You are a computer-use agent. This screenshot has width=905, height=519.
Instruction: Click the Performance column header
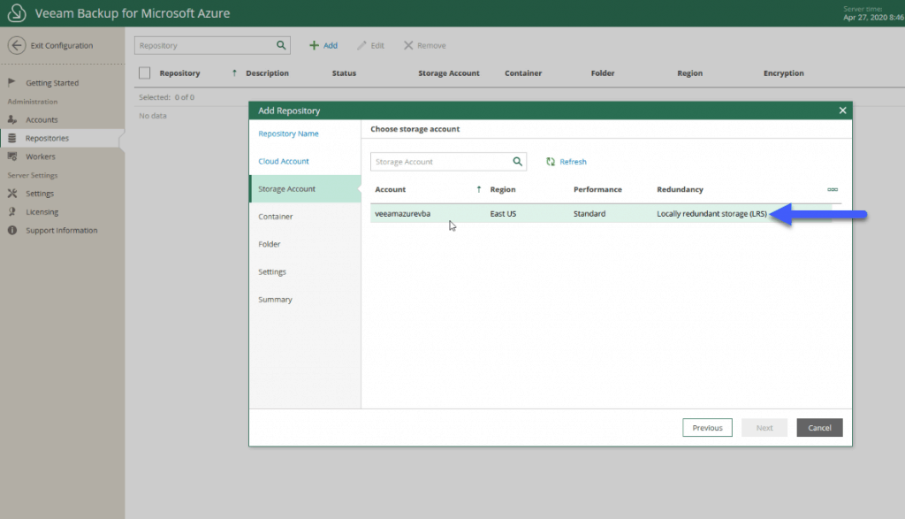[597, 189]
